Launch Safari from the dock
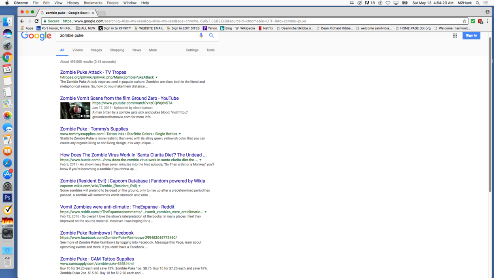Viewport: 494px width, 278px height. click(7, 163)
